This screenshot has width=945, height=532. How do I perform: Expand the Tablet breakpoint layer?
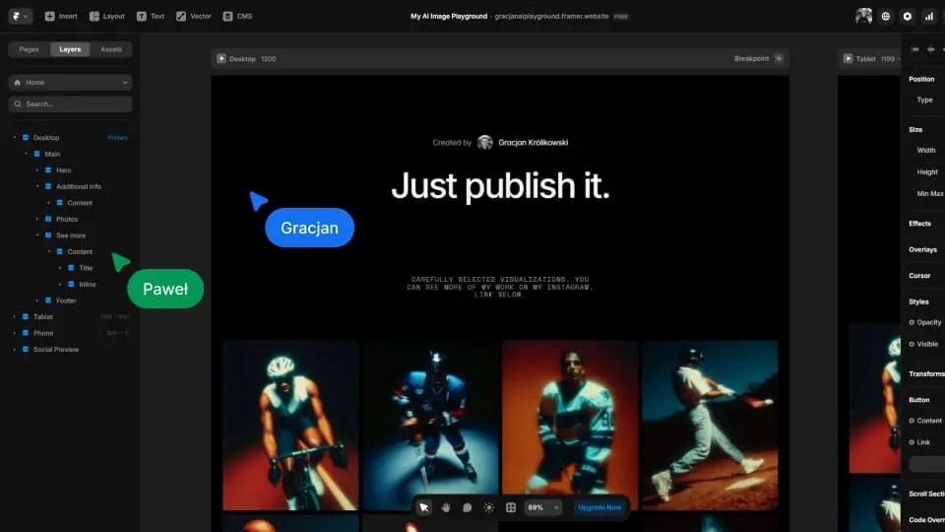click(x=15, y=316)
